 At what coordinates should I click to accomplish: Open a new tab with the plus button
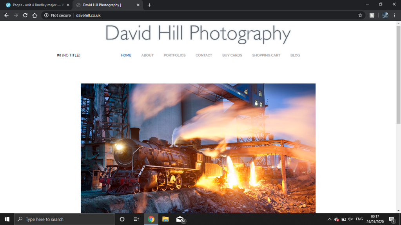pos(149,5)
